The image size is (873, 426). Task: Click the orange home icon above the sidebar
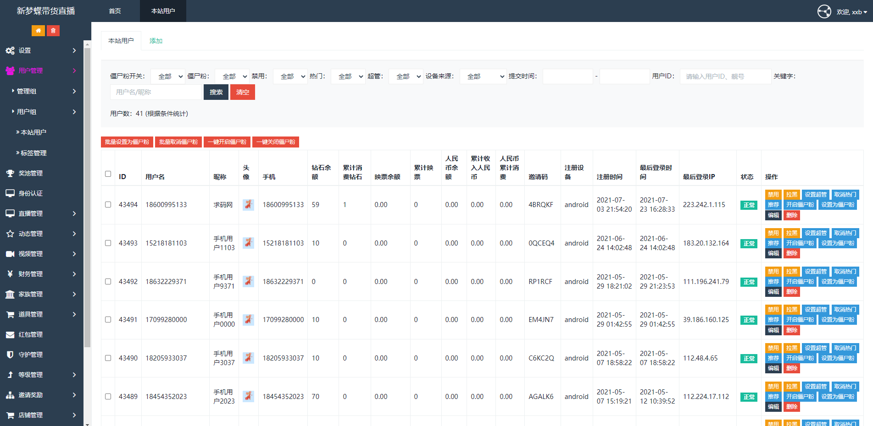coord(39,30)
